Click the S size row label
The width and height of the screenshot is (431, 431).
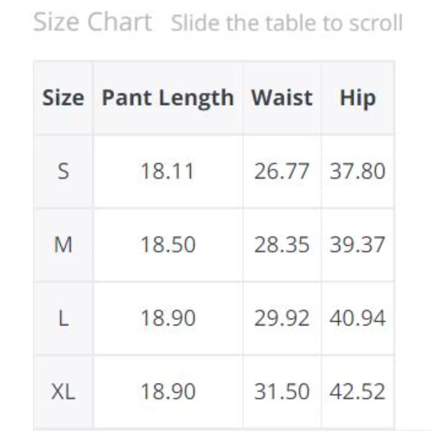pyautogui.click(x=64, y=171)
